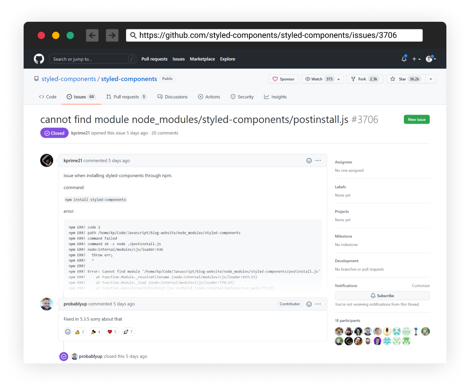Switch to the Pull requests repository tab
The height and width of the screenshot is (389, 470).
tap(127, 97)
